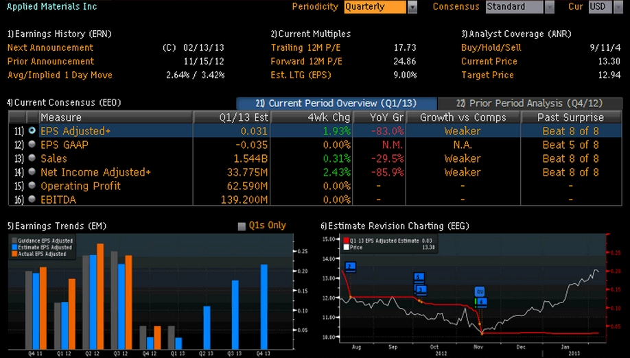Select the EPS GAAP radio button
Image resolution: width=630 pixels, height=358 pixels.
coord(32,145)
